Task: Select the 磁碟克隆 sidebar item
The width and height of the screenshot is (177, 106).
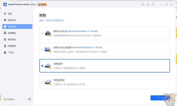Action: point(17,26)
